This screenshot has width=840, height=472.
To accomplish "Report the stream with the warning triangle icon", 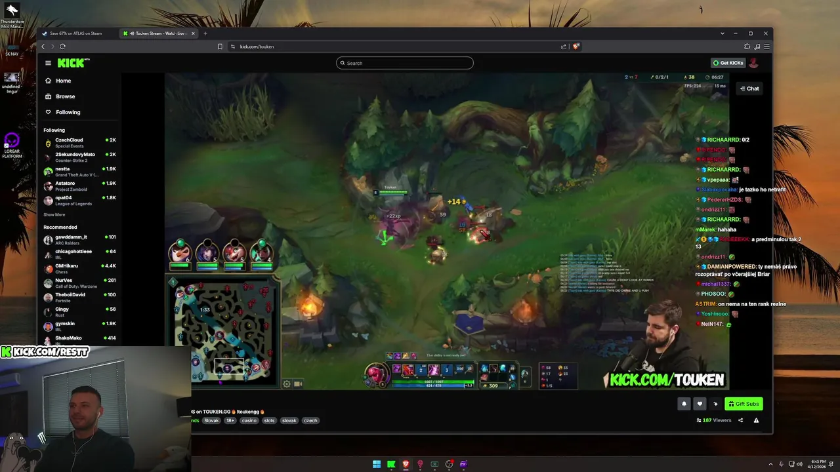I will point(756,420).
